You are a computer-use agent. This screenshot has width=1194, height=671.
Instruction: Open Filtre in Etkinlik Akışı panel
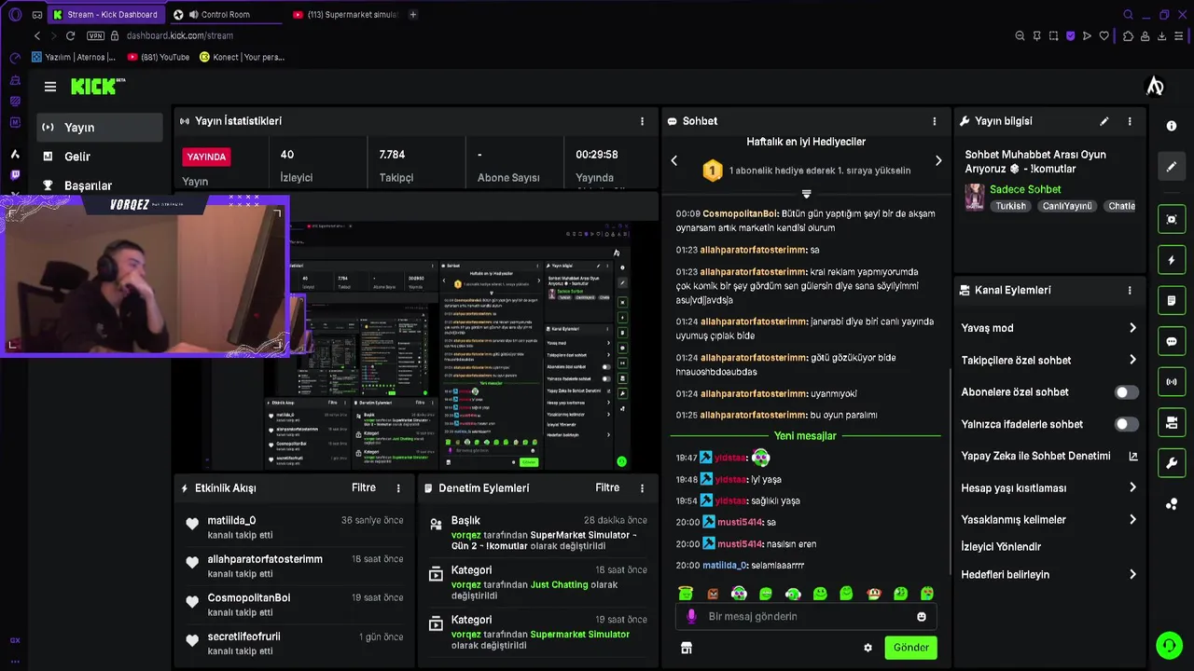[364, 487]
